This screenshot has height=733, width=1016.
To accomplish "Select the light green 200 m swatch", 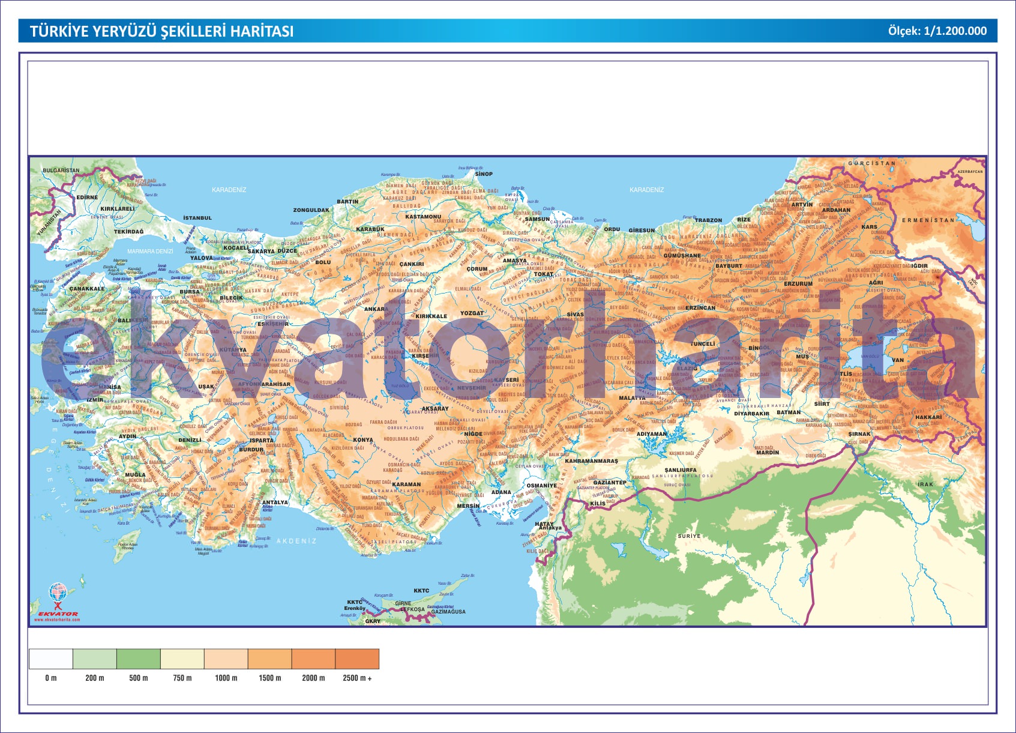I will pos(95,659).
